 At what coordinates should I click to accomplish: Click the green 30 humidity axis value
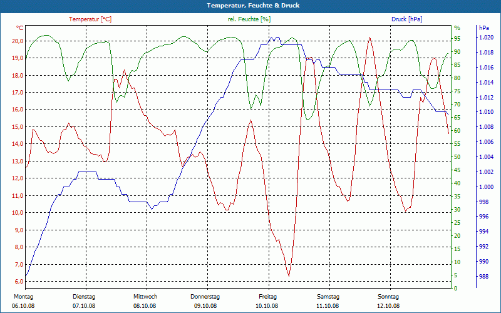coord(457,210)
